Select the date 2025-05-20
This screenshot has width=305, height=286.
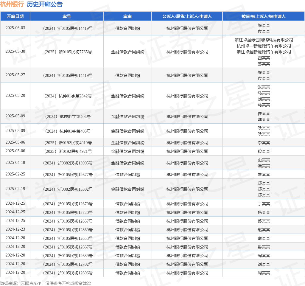[15, 96]
